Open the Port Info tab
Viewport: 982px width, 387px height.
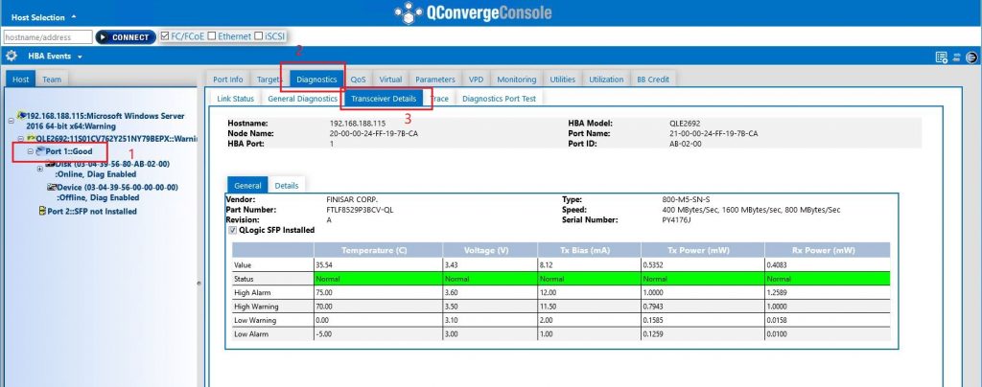[228, 80]
